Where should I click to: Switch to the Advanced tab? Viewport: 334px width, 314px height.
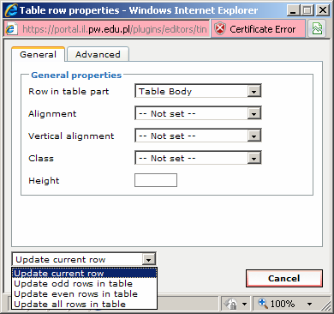(98, 54)
